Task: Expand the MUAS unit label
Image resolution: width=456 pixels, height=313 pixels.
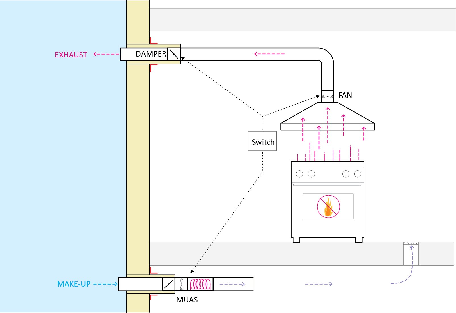Action: pos(187,300)
